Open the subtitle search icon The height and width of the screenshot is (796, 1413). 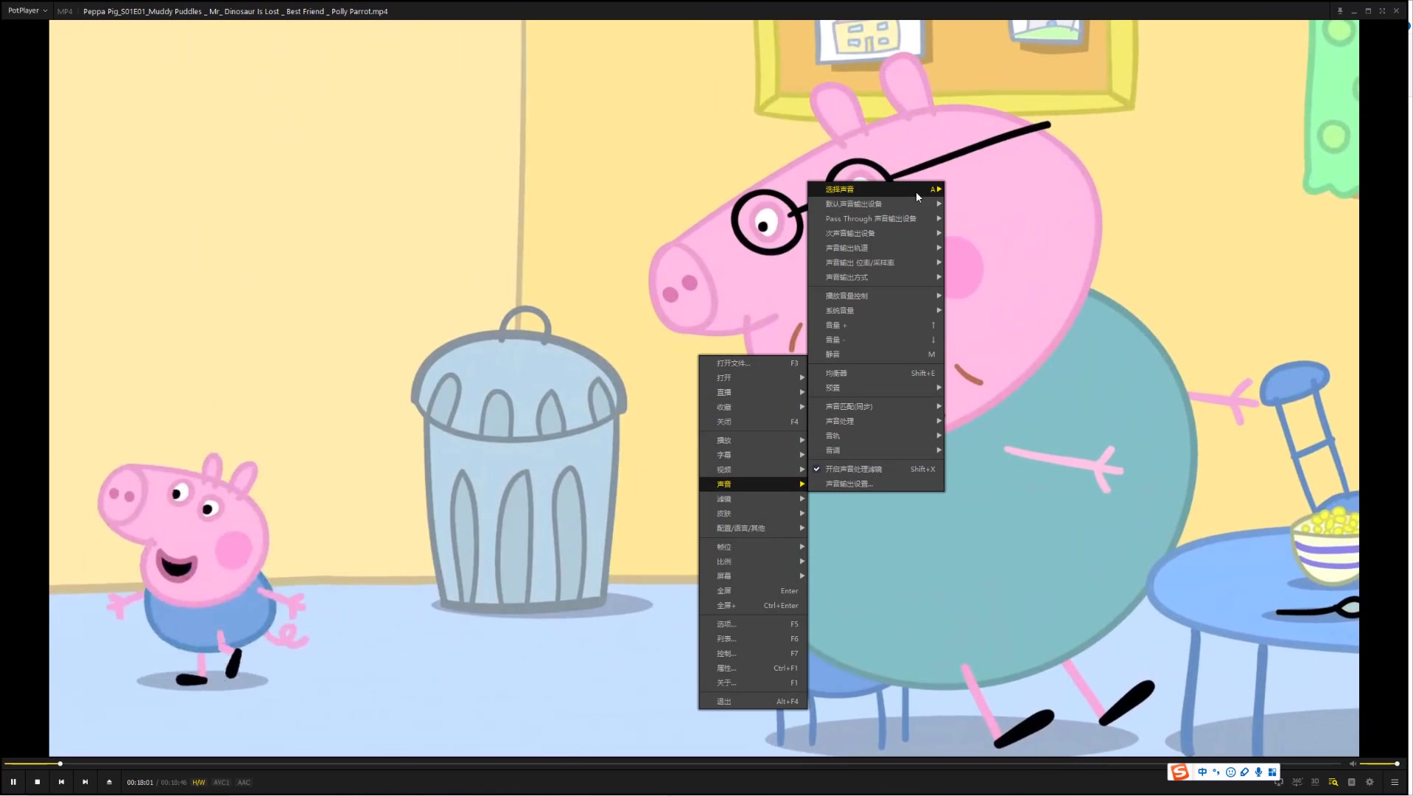[1333, 782]
